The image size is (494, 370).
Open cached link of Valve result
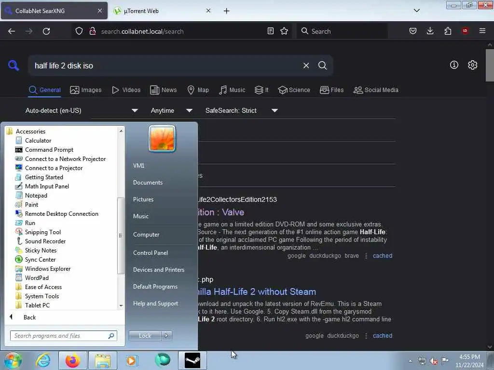(x=383, y=256)
